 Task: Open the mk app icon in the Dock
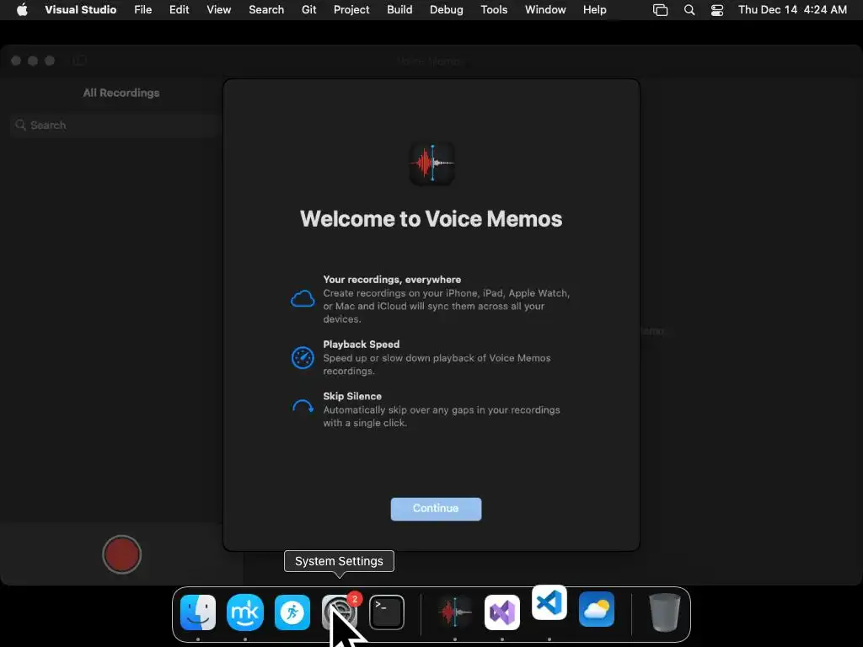click(245, 612)
